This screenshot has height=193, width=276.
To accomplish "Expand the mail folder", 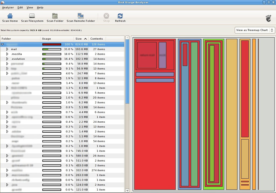I will click(7, 49).
